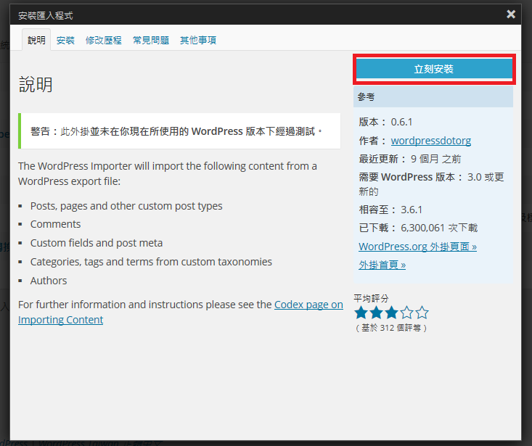Go to the 其他事項 tab
Image resolution: width=532 pixels, height=446 pixels.
click(198, 41)
